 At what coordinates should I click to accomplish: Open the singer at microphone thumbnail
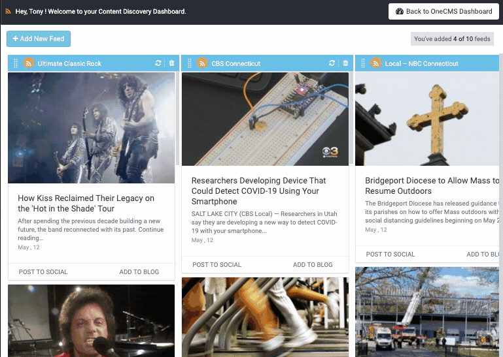[92, 321]
